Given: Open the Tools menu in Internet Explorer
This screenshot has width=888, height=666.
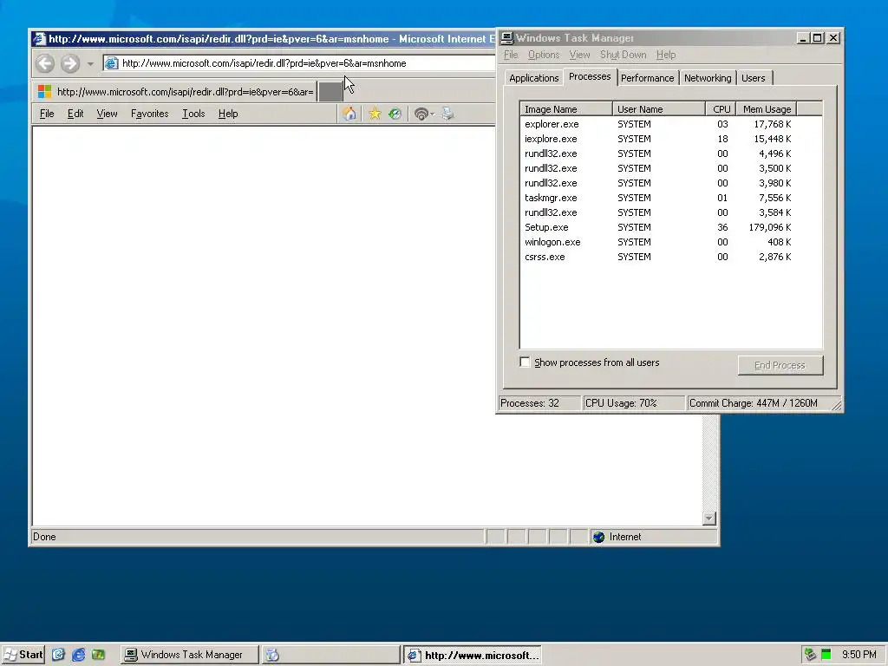Looking at the screenshot, I should (x=193, y=114).
